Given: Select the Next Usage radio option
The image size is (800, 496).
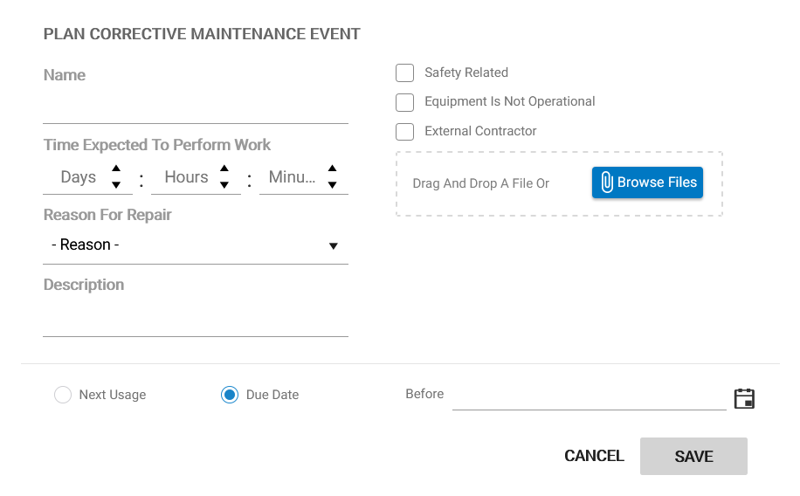Looking at the screenshot, I should coord(63,395).
